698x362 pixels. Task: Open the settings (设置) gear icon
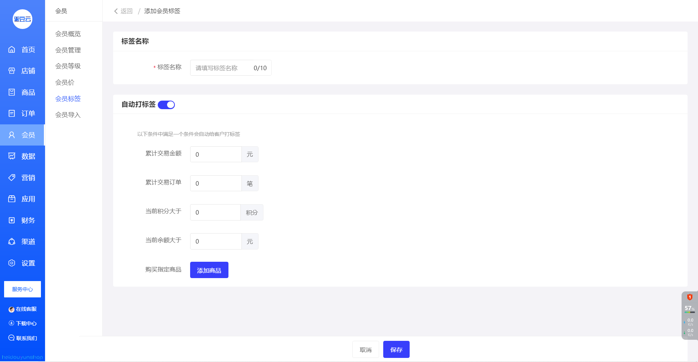coord(12,263)
